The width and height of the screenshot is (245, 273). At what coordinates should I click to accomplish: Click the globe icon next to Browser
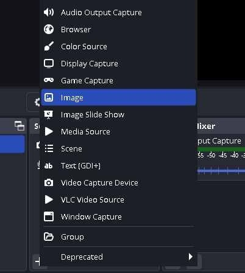tap(49, 29)
